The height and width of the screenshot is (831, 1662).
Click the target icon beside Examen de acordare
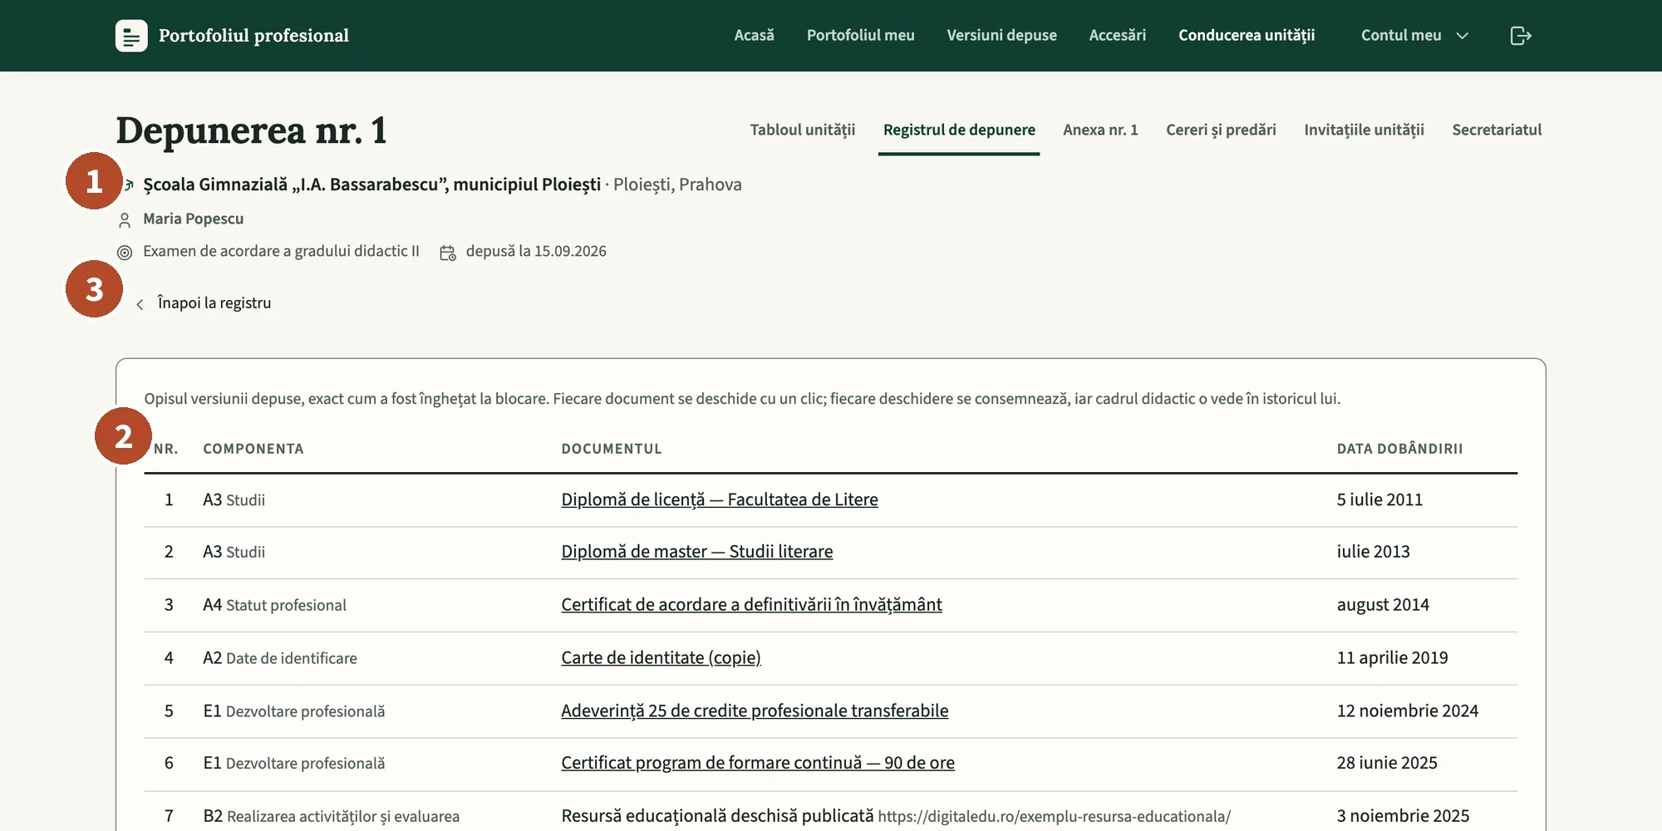[125, 253]
